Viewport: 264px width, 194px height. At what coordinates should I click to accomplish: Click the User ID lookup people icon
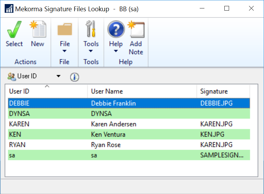point(11,76)
